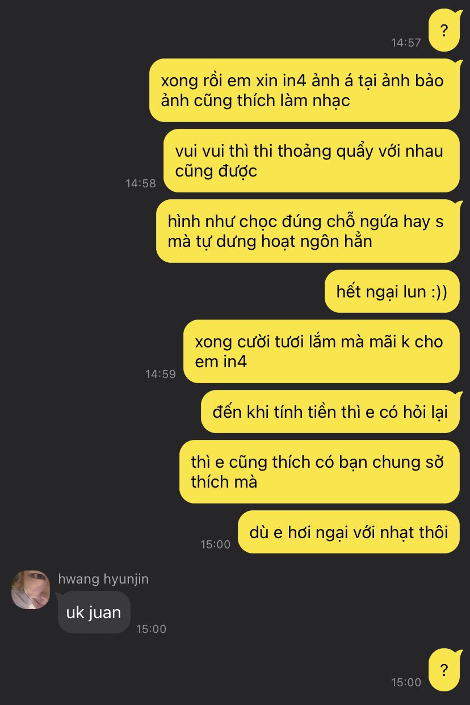Tap the 14:59 timestamp label
This screenshot has width=470, height=705.
tap(161, 374)
